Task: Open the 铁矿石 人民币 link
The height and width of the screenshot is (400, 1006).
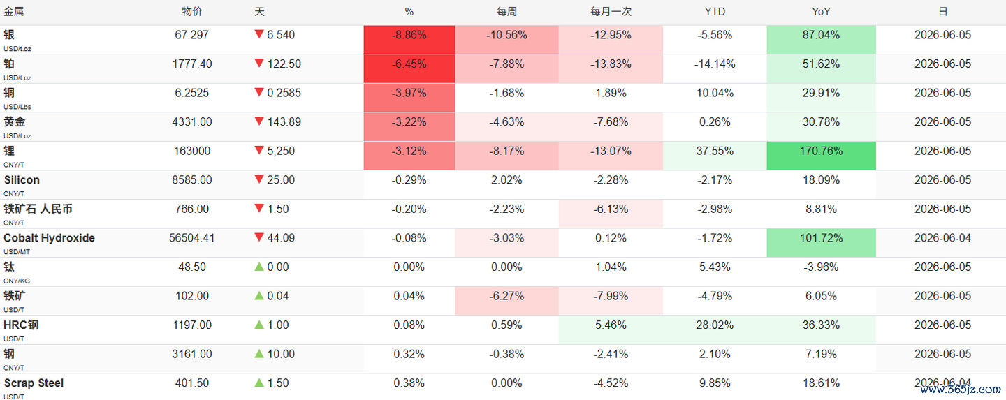Action: (38, 209)
